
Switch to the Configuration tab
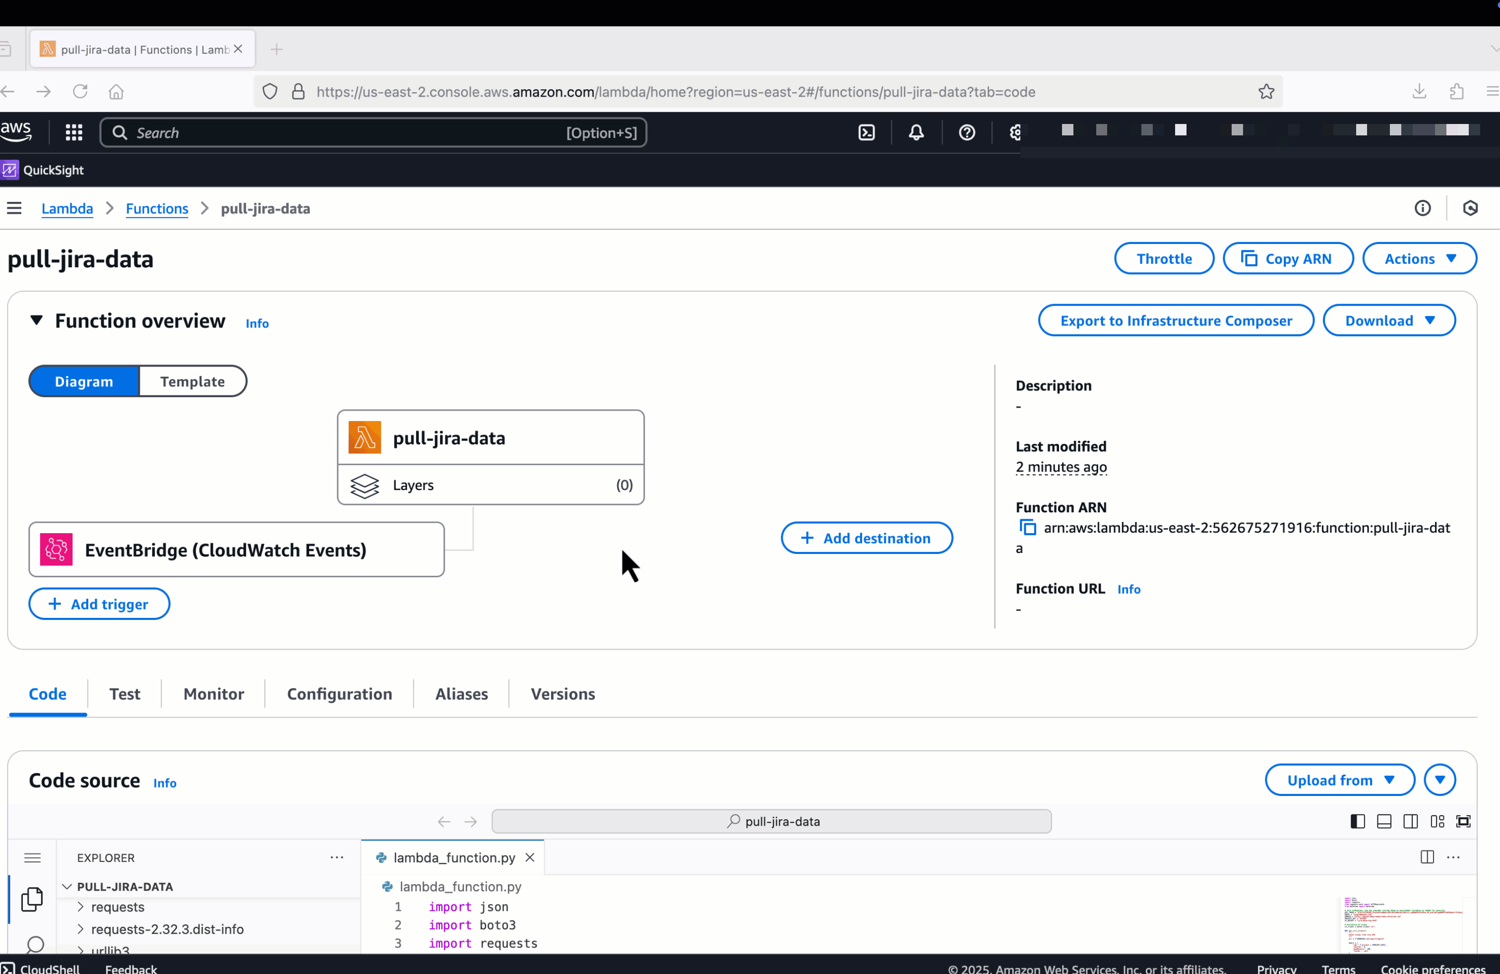point(339,694)
